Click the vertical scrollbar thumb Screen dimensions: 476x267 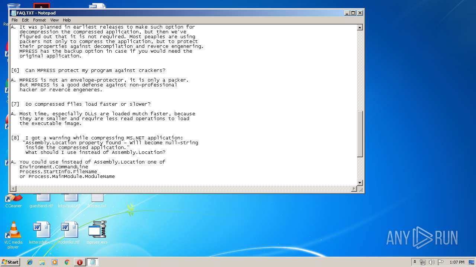pos(360,134)
